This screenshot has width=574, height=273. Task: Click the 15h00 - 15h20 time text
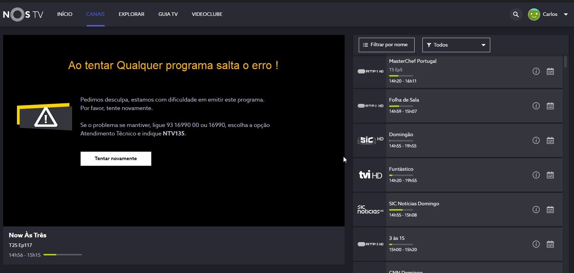(x=403, y=250)
